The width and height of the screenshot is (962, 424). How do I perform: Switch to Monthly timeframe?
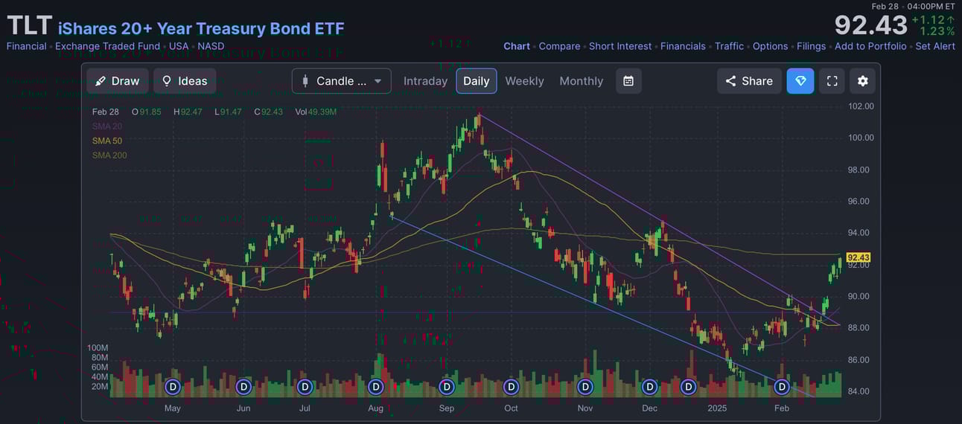point(582,81)
